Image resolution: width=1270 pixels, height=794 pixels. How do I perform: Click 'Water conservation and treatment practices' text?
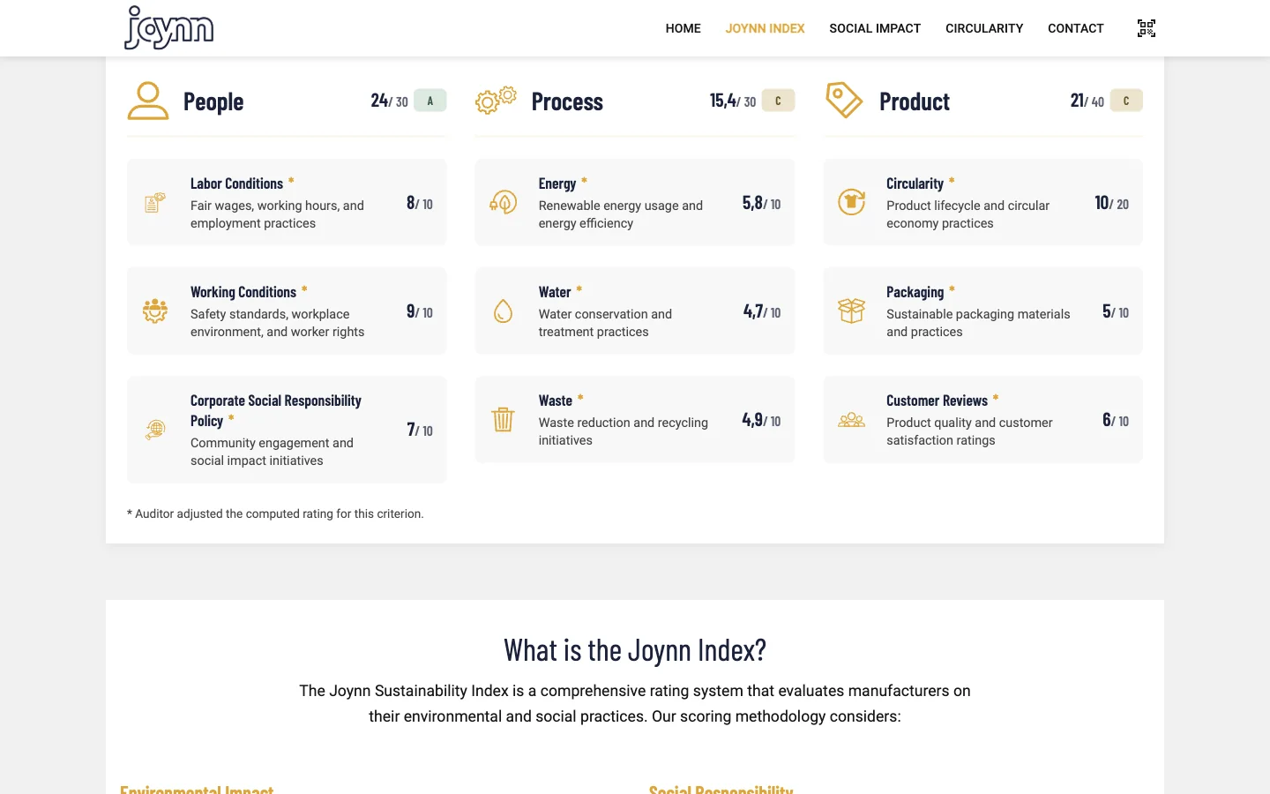click(605, 323)
